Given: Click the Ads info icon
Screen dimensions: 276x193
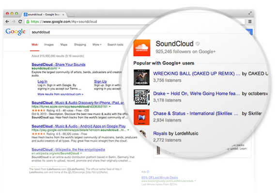Looking at the screenshot, I should coord(148,172).
